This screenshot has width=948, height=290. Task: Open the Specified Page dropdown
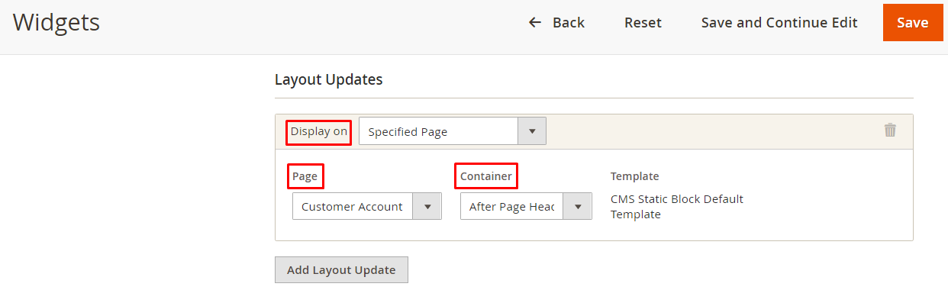(453, 131)
